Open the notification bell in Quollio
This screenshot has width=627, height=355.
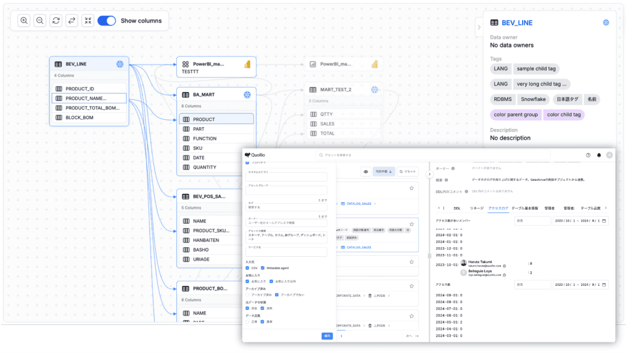tap(599, 155)
